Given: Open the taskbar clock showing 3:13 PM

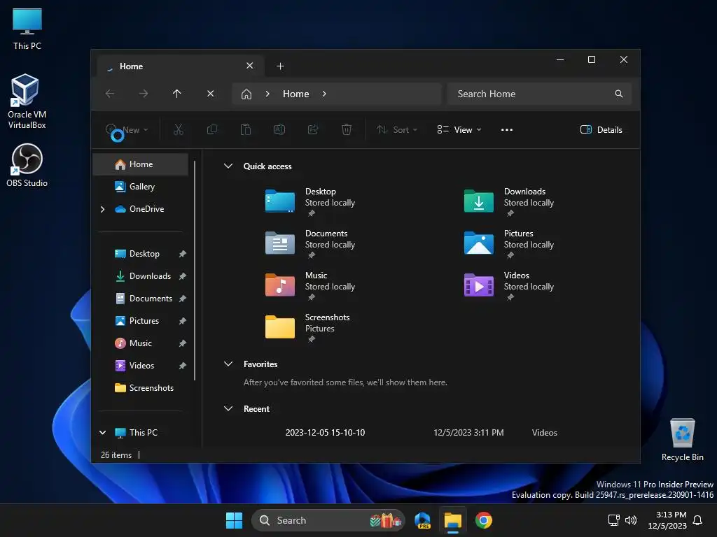Looking at the screenshot, I should tap(667, 520).
